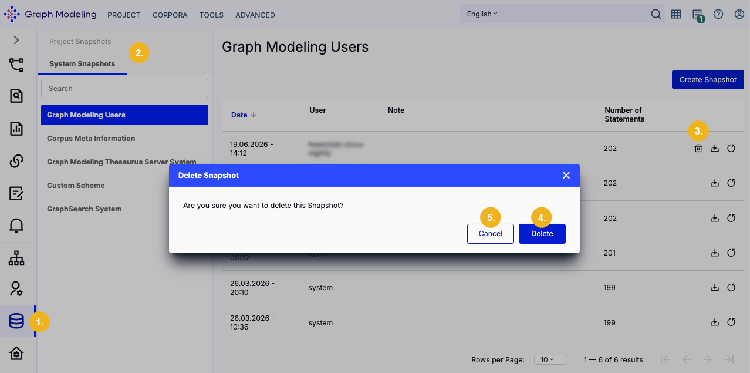Open the PROJECT menu
Viewport: 750px width, 373px height.
124,15
